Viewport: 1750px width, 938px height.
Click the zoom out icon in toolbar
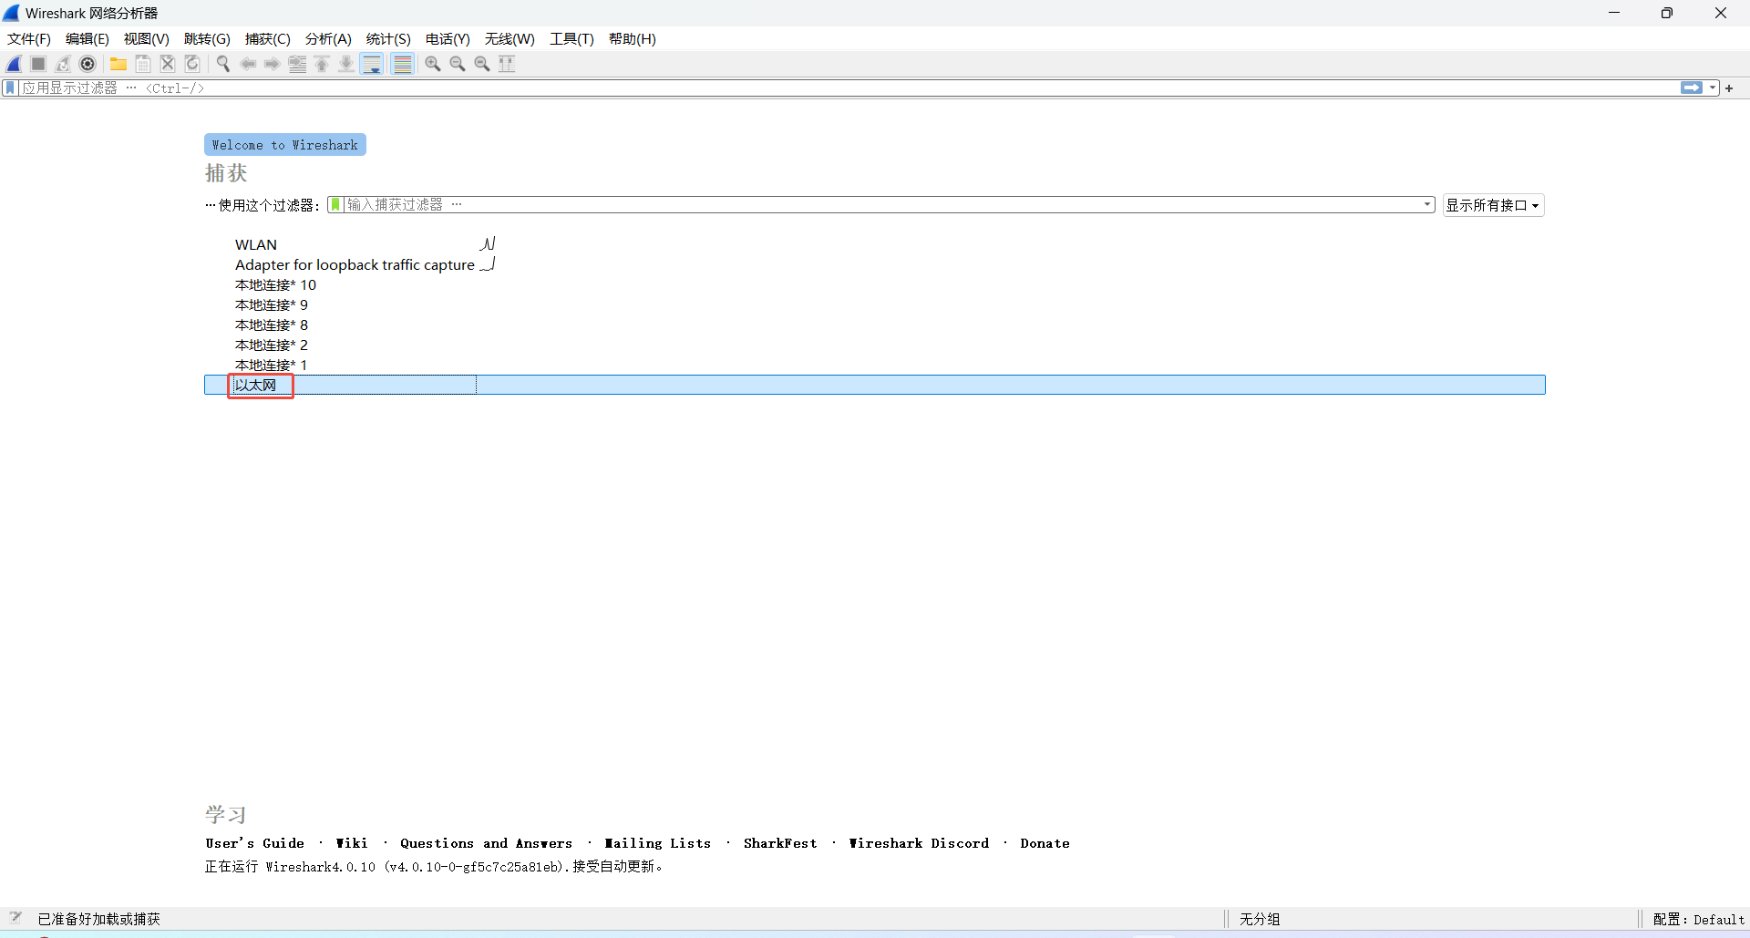coord(458,64)
